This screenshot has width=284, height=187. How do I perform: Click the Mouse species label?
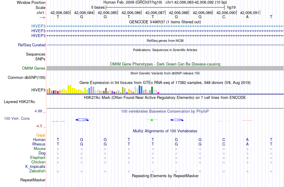(x=39, y=149)
